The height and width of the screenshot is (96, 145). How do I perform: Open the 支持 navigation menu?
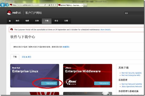(37, 21)
